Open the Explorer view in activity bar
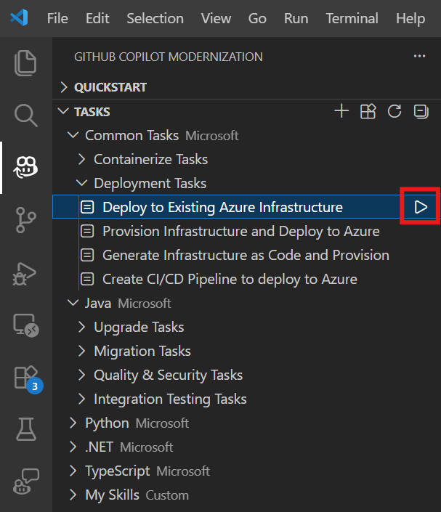The width and height of the screenshot is (441, 512). (x=25, y=63)
